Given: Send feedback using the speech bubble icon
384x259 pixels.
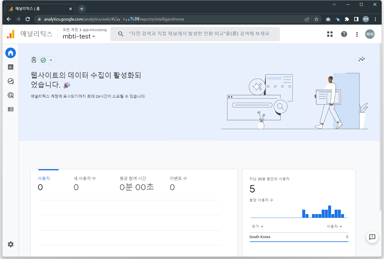Looking at the screenshot, I should (x=372, y=238).
